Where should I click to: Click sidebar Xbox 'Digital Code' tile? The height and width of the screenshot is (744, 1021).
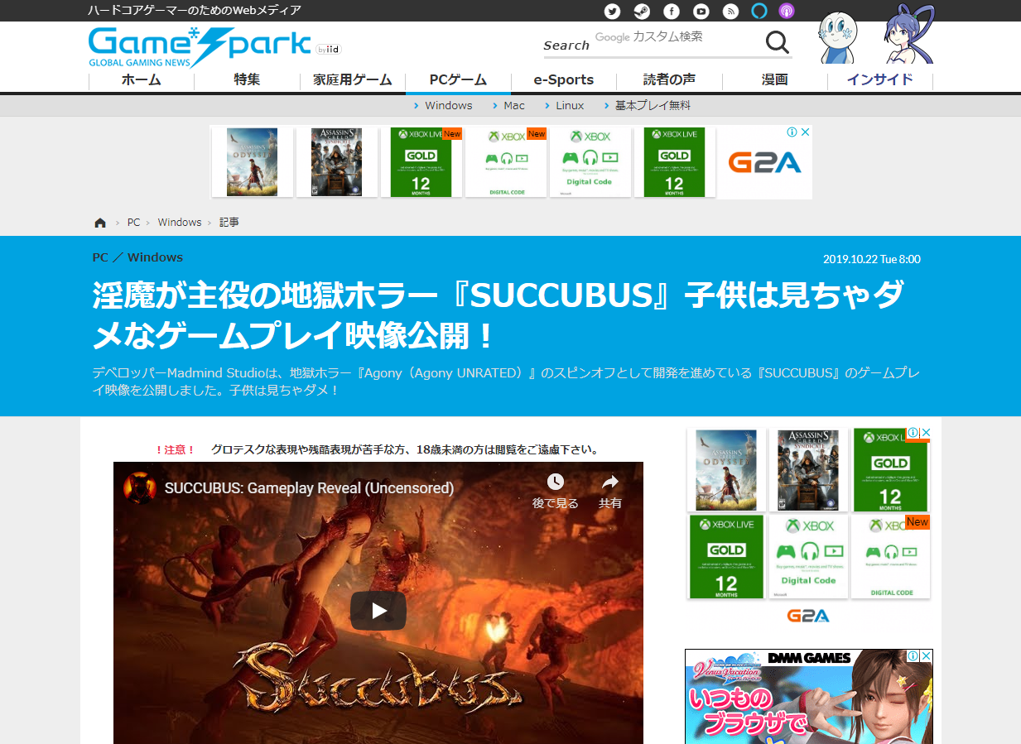pyautogui.click(x=809, y=556)
